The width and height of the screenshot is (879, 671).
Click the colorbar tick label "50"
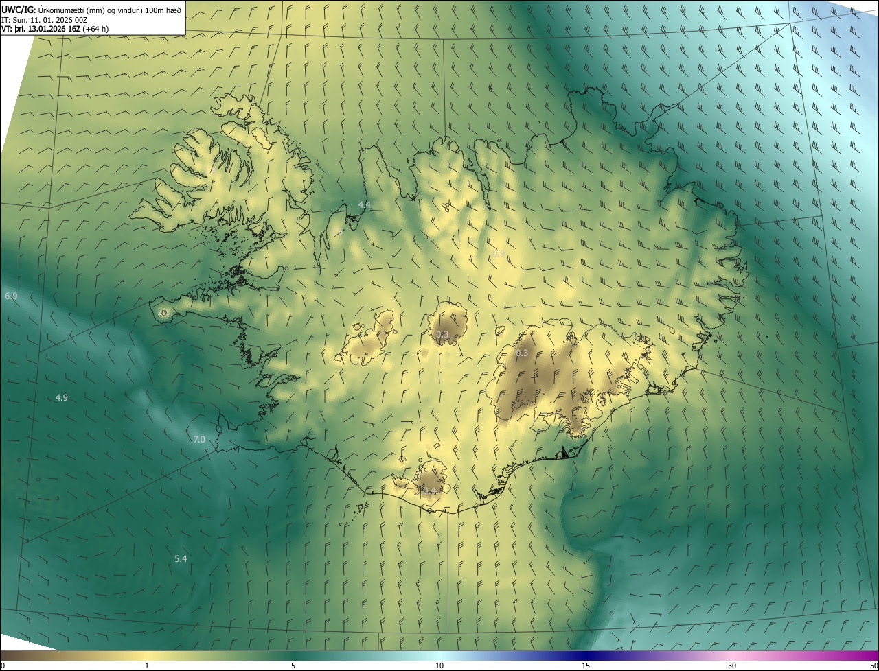874,666
